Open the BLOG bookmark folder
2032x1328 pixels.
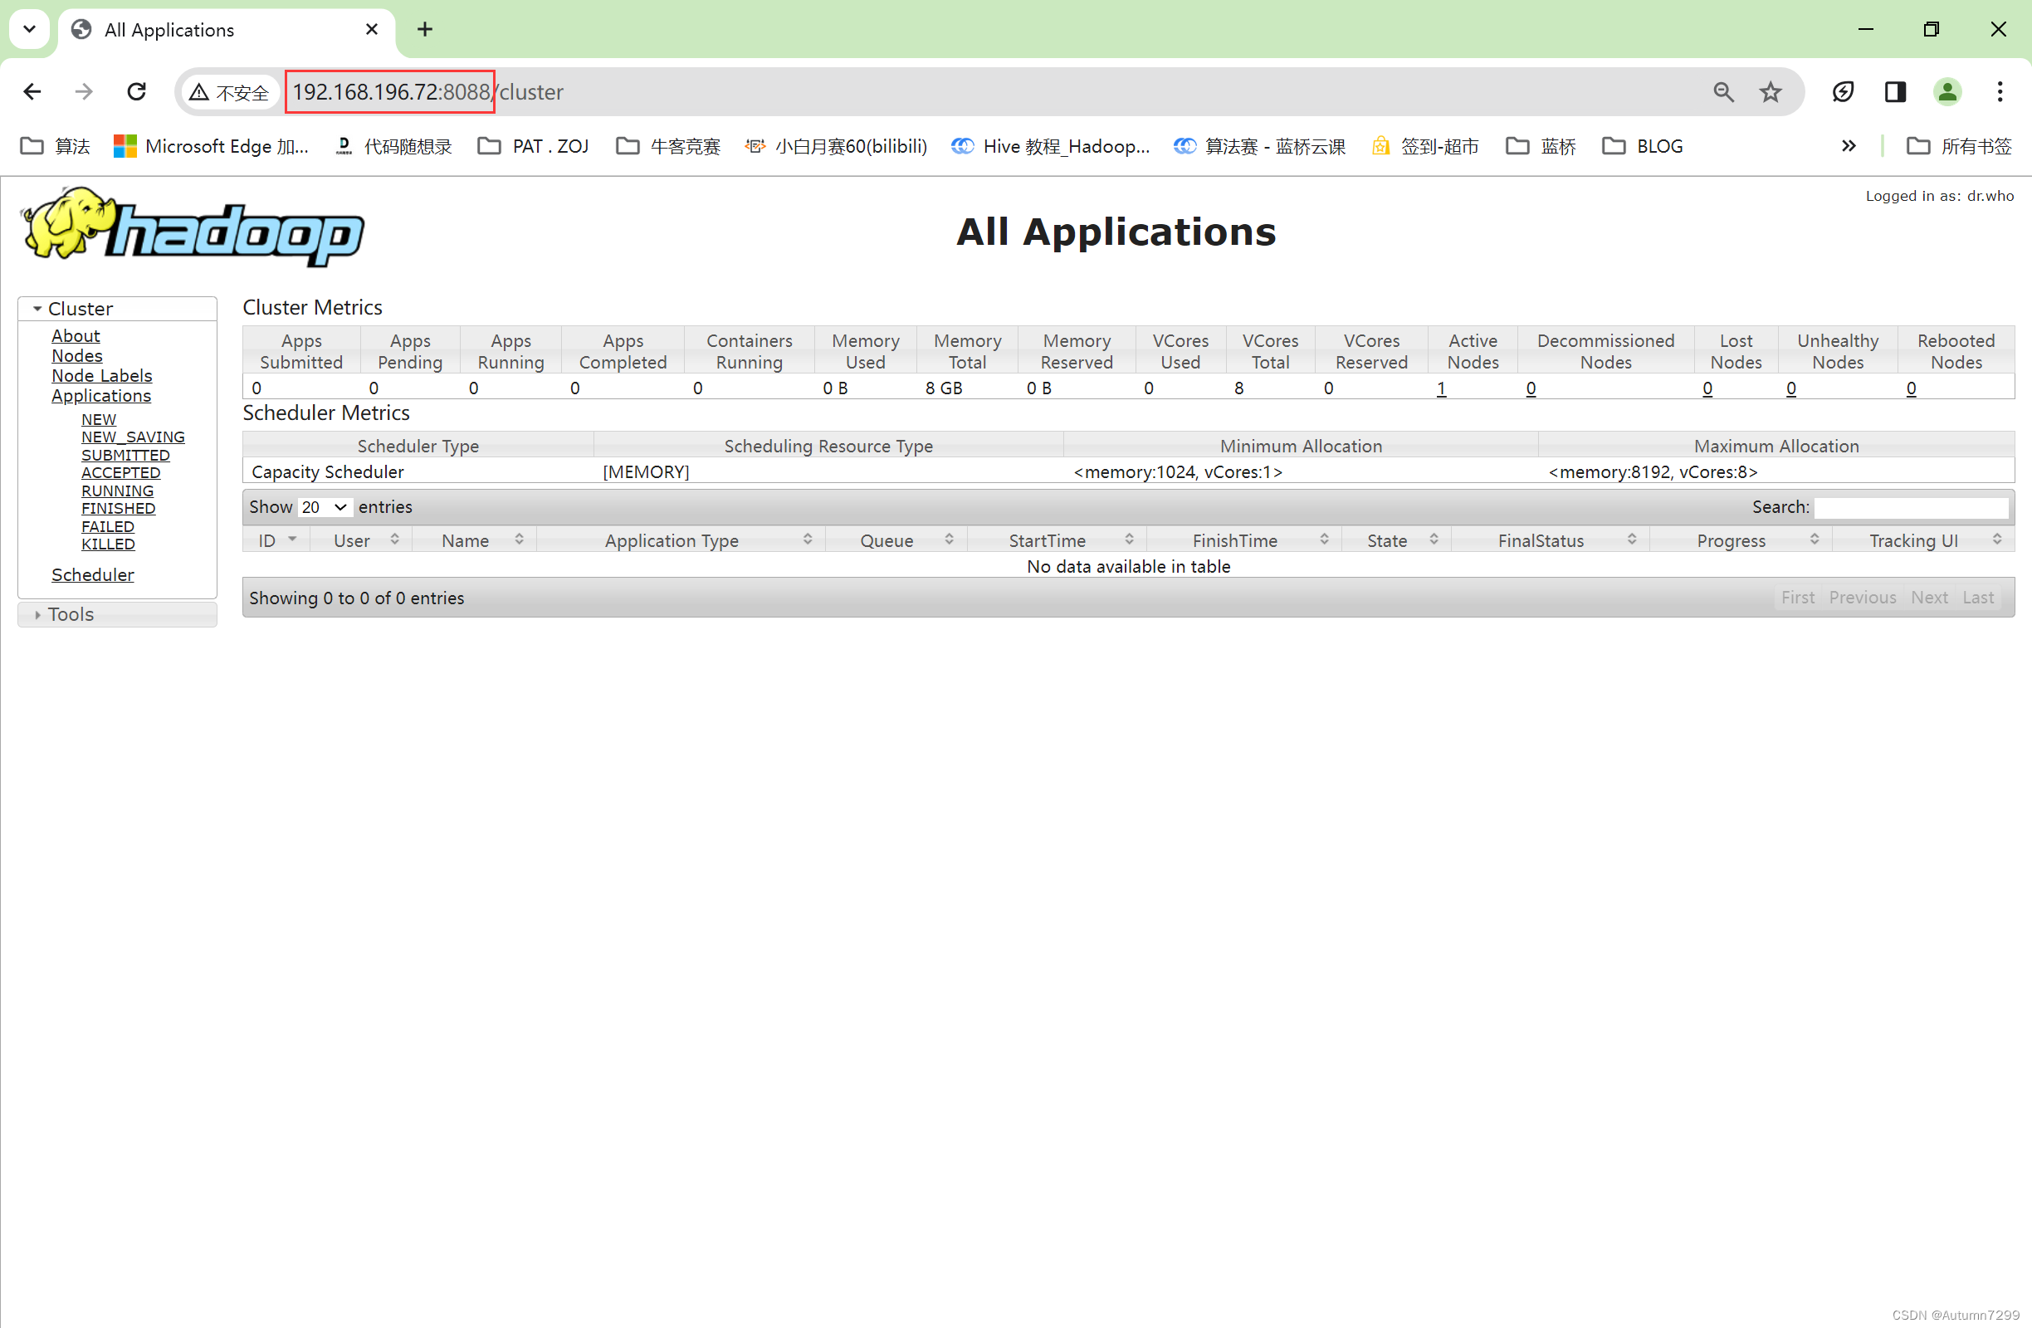pos(1642,146)
